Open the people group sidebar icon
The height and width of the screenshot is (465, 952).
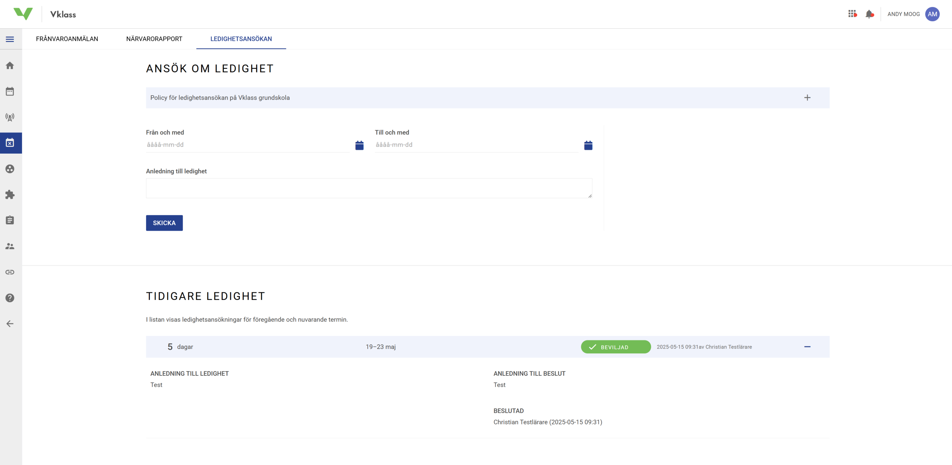click(x=10, y=246)
